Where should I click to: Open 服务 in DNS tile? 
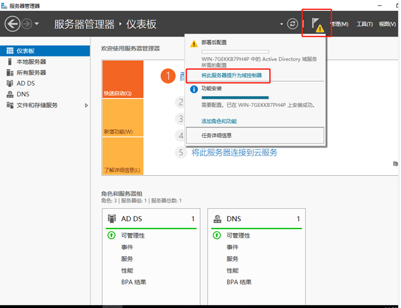232,259
